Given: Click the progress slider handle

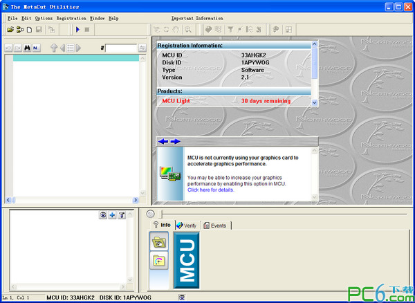Looking at the screenshot, I should (x=160, y=214).
